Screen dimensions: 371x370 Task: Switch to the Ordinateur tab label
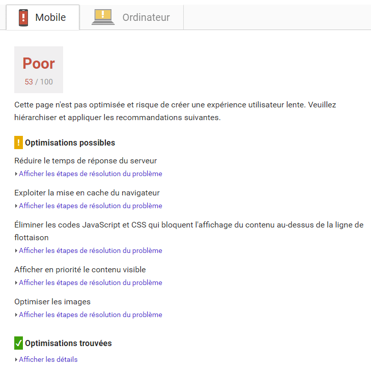click(146, 17)
